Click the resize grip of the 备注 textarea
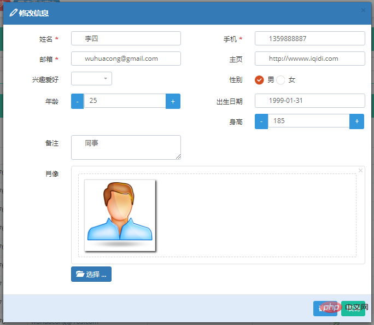Screen dimensions: 374x325 (178, 157)
